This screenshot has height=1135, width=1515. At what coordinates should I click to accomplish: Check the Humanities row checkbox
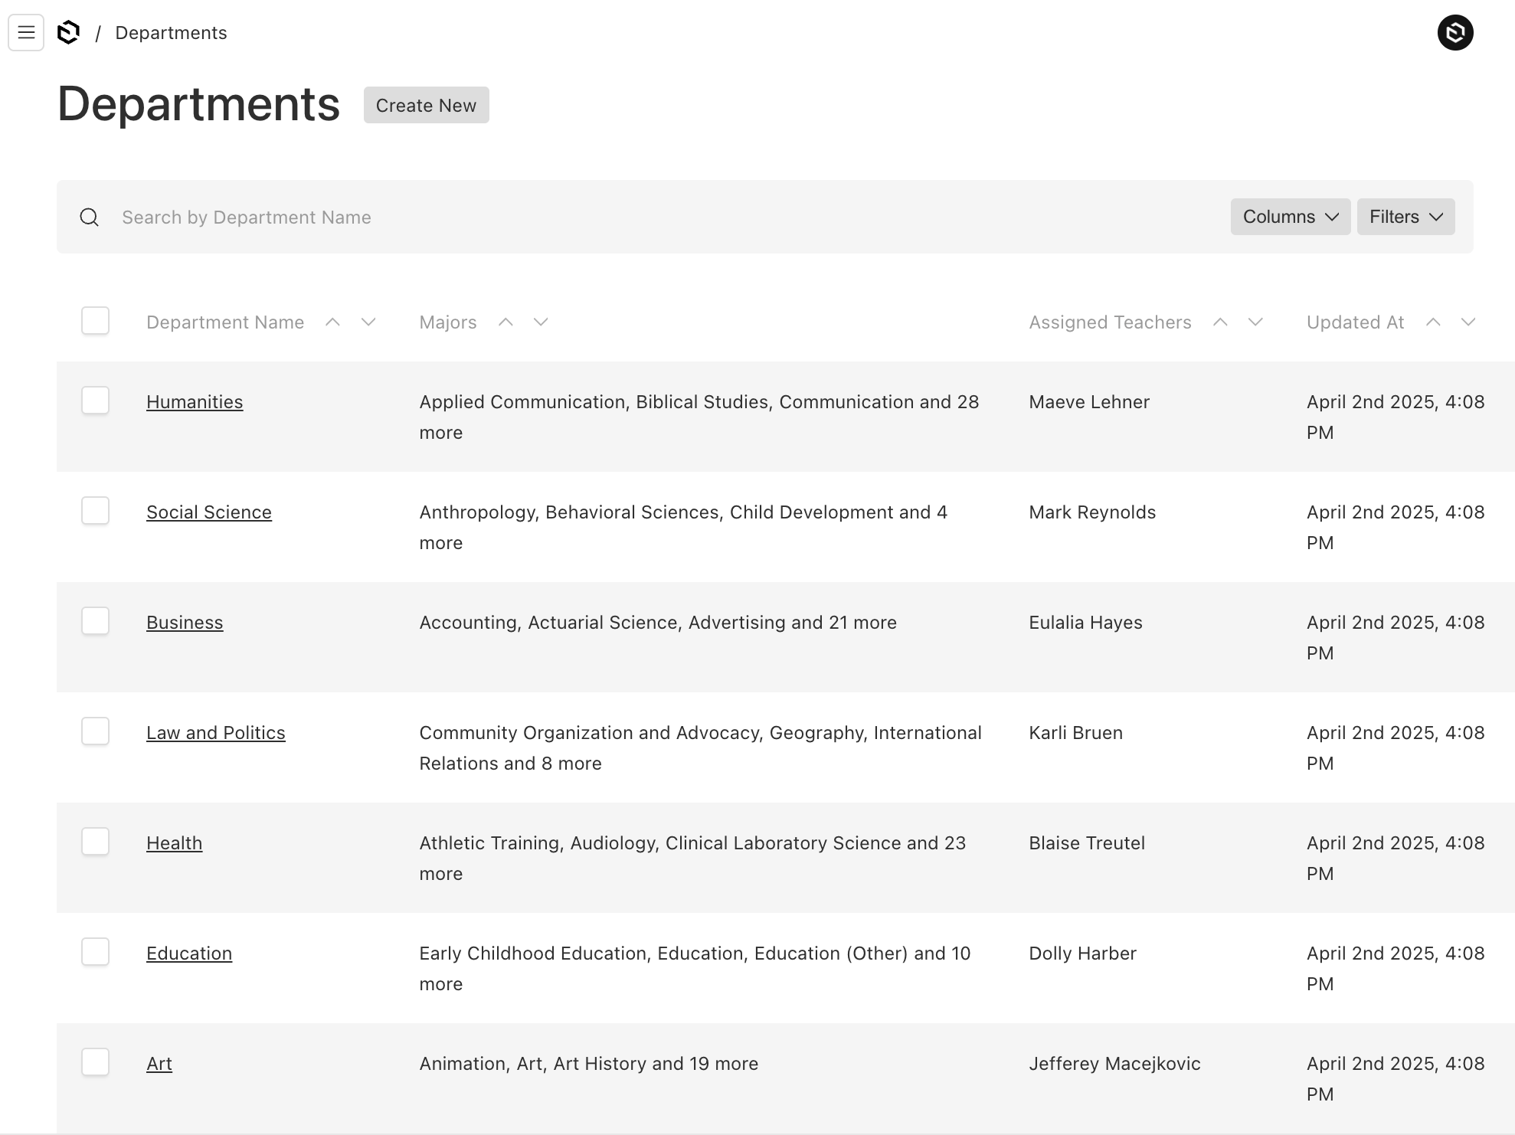pos(96,401)
